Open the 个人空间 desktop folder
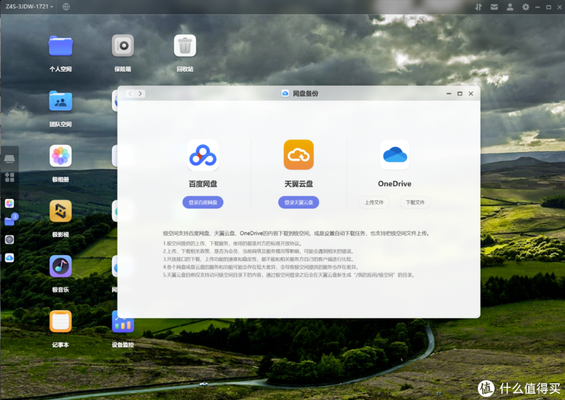This screenshot has height=400, width=565. click(x=60, y=46)
